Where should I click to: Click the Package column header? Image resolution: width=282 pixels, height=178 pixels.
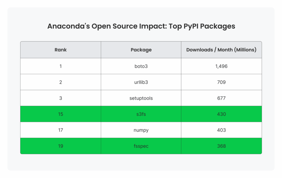[141, 50]
